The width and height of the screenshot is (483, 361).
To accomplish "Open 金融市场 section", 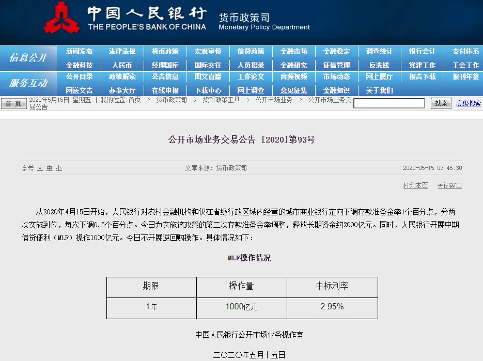I will (293, 52).
